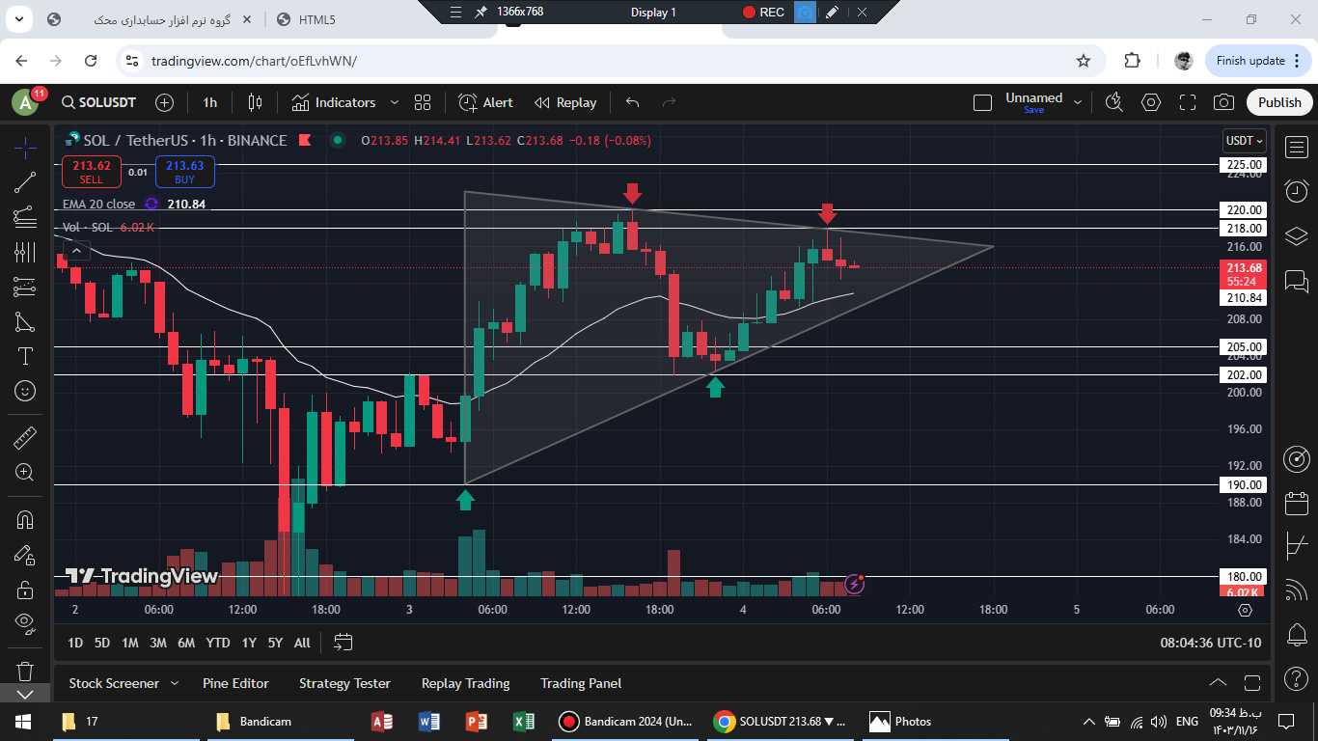The width and height of the screenshot is (1318, 741).
Task: Open the Trading Panel tab
Action: 581,683
